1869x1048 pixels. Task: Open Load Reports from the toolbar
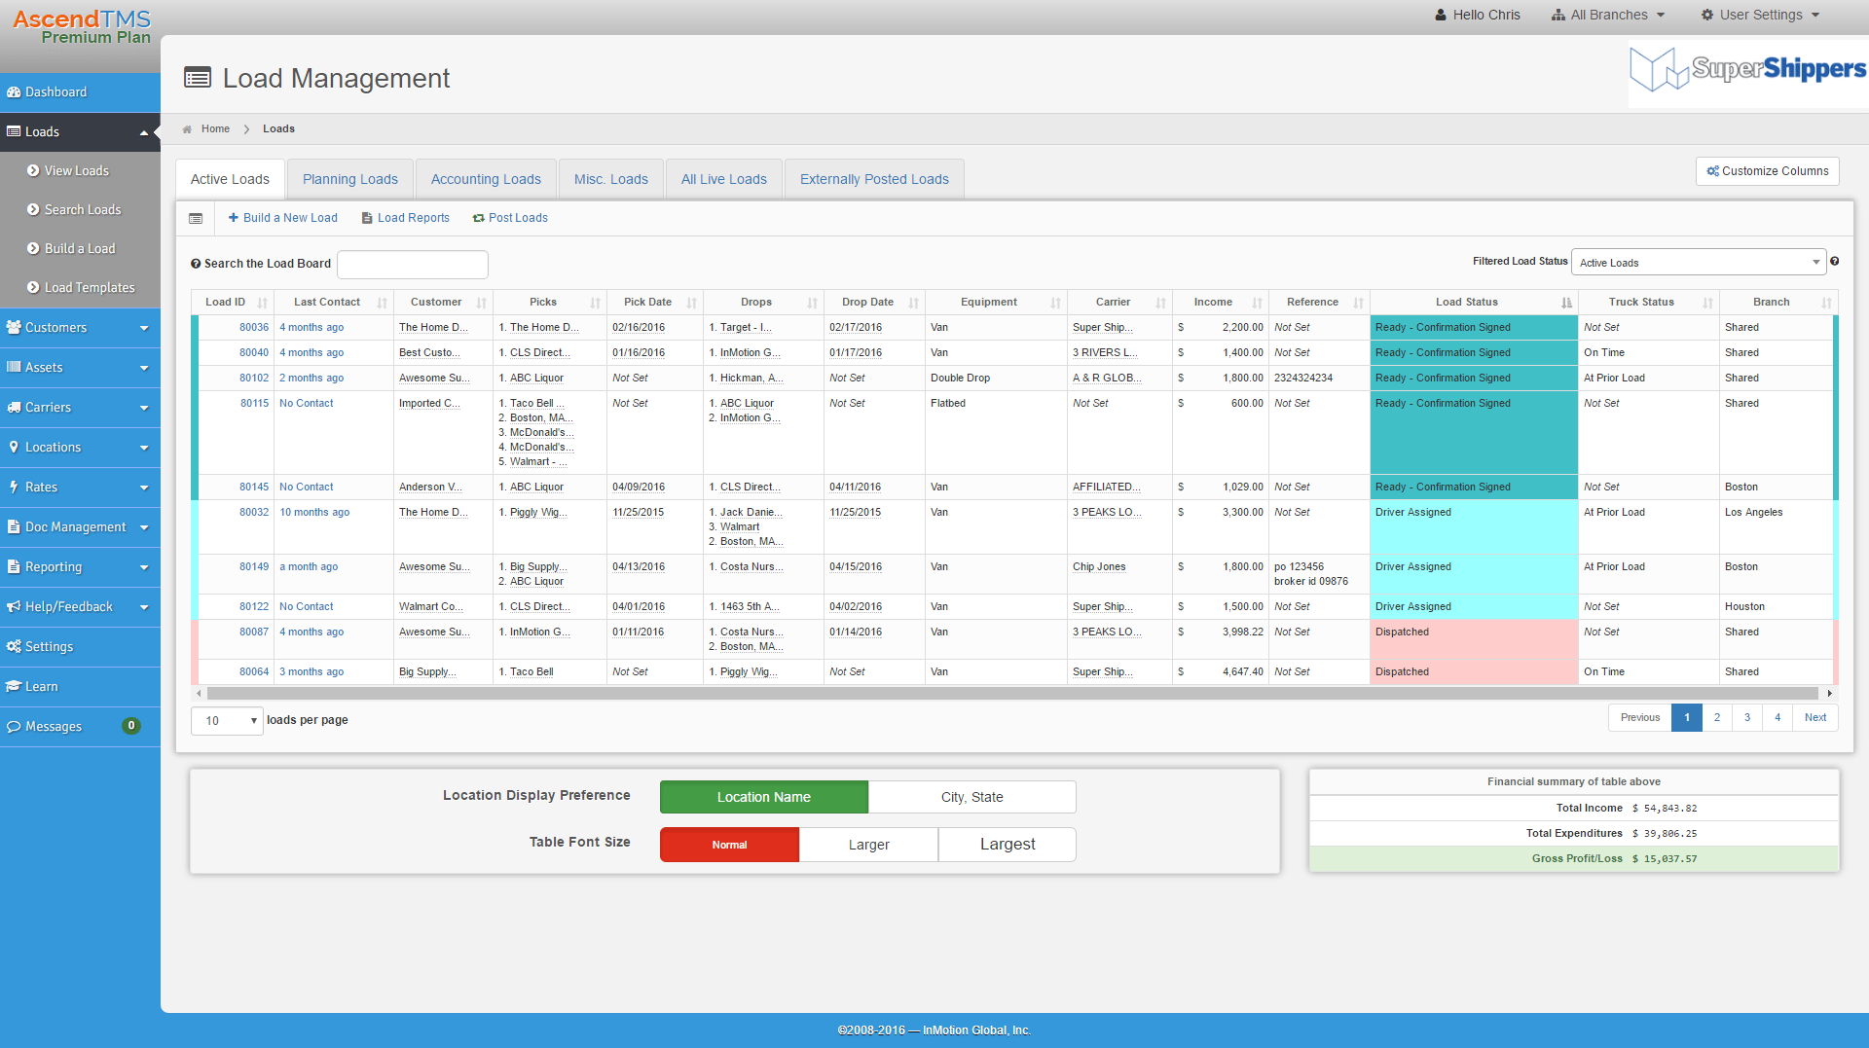(x=405, y=217)
